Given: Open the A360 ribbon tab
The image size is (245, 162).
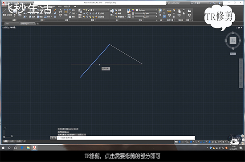Looking at the screenshot, I should coord(60,7).
